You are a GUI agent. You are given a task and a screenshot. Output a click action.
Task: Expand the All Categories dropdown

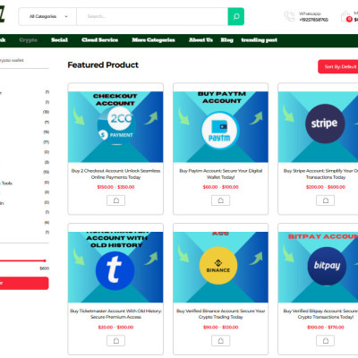47,16
